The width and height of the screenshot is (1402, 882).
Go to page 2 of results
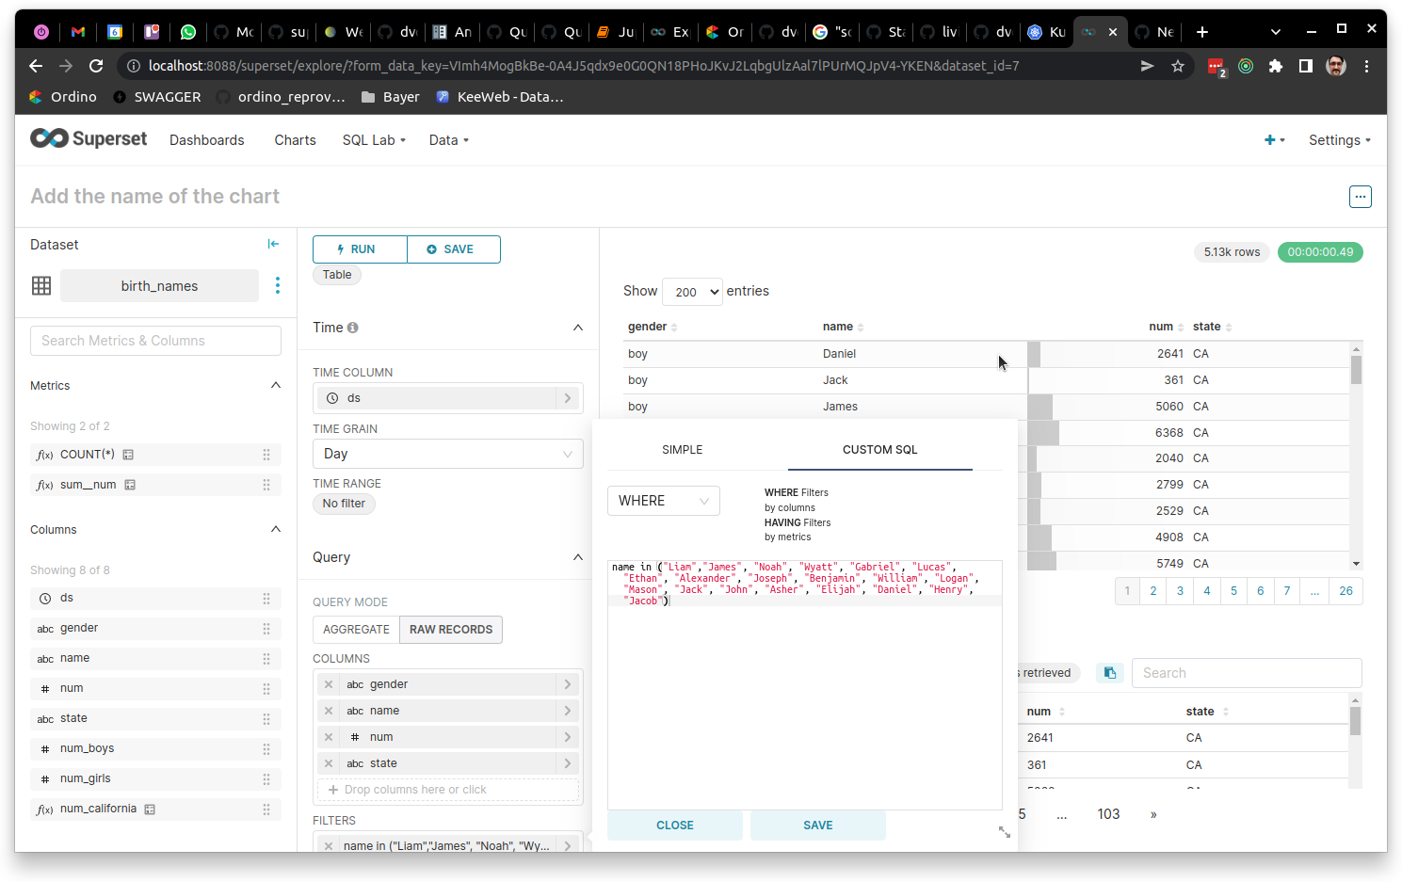[1153, 591]
